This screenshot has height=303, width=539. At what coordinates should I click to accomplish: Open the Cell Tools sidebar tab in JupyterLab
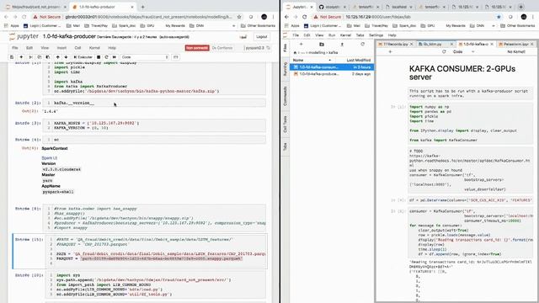tap(285, 124)
